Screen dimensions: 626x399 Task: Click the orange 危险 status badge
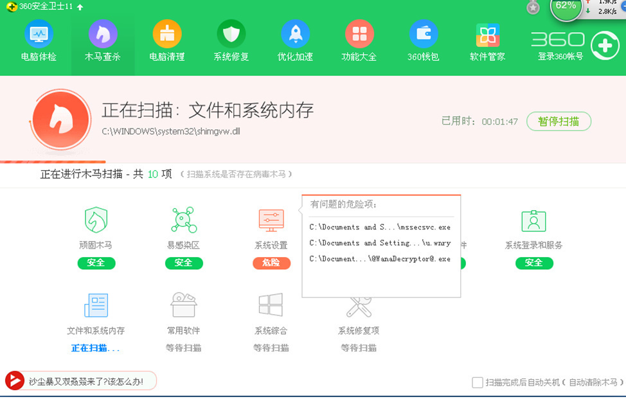[271, 263]
